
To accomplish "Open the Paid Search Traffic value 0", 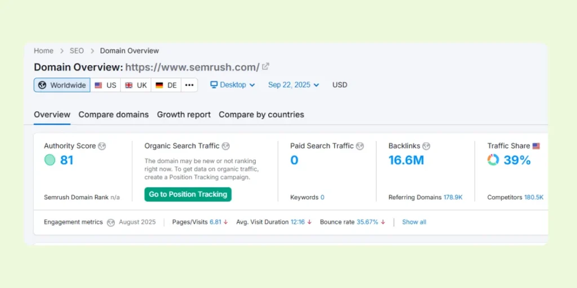I will [x=294, y=160].
